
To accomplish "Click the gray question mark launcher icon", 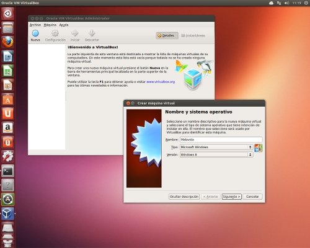I will [8, 185].
